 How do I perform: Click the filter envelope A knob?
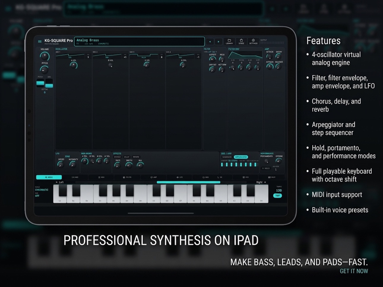(232, 68)
